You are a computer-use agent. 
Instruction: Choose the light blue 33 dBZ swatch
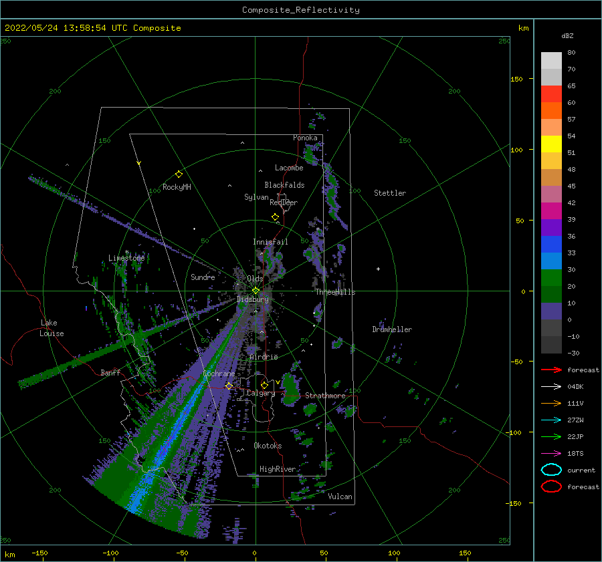551,261
